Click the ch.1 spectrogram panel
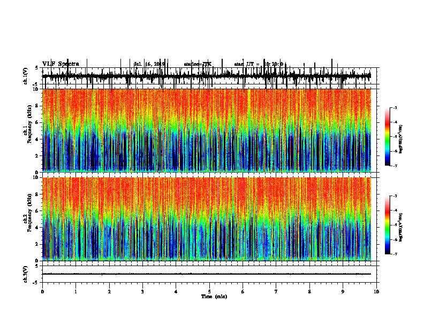Screen dimensions: 424x327 point(209,130)
